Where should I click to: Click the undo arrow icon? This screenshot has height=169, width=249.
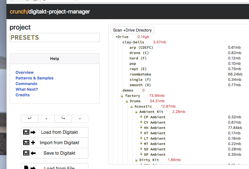[30, 119]
